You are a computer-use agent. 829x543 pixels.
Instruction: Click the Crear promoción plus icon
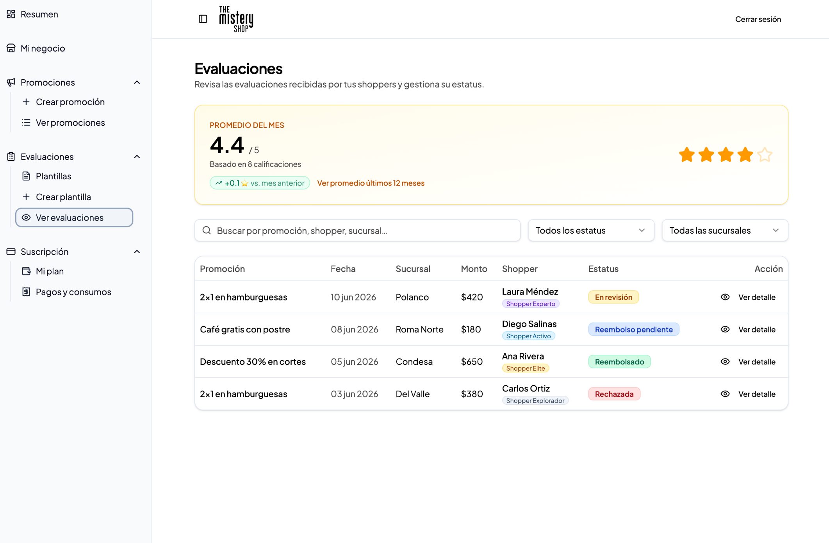(x=26, y=102)
